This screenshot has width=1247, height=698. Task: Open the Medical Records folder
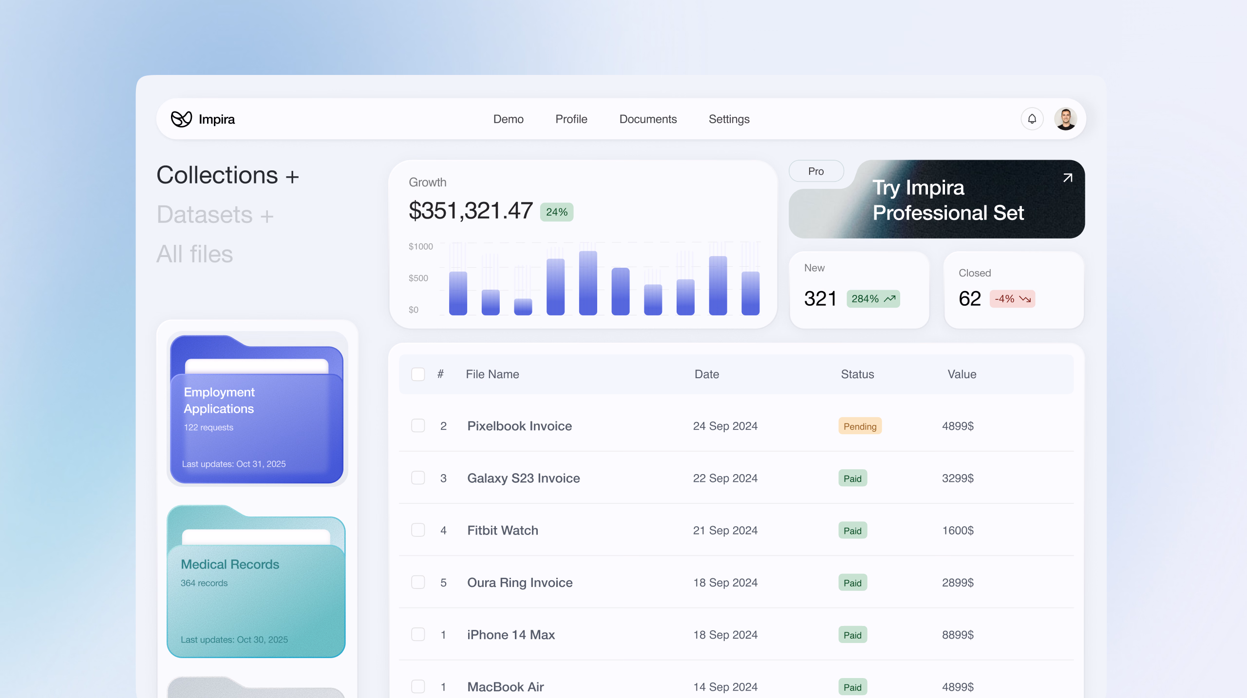pos(256,582)
